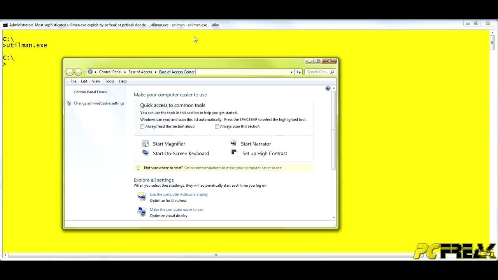Open the File menu

73,81
